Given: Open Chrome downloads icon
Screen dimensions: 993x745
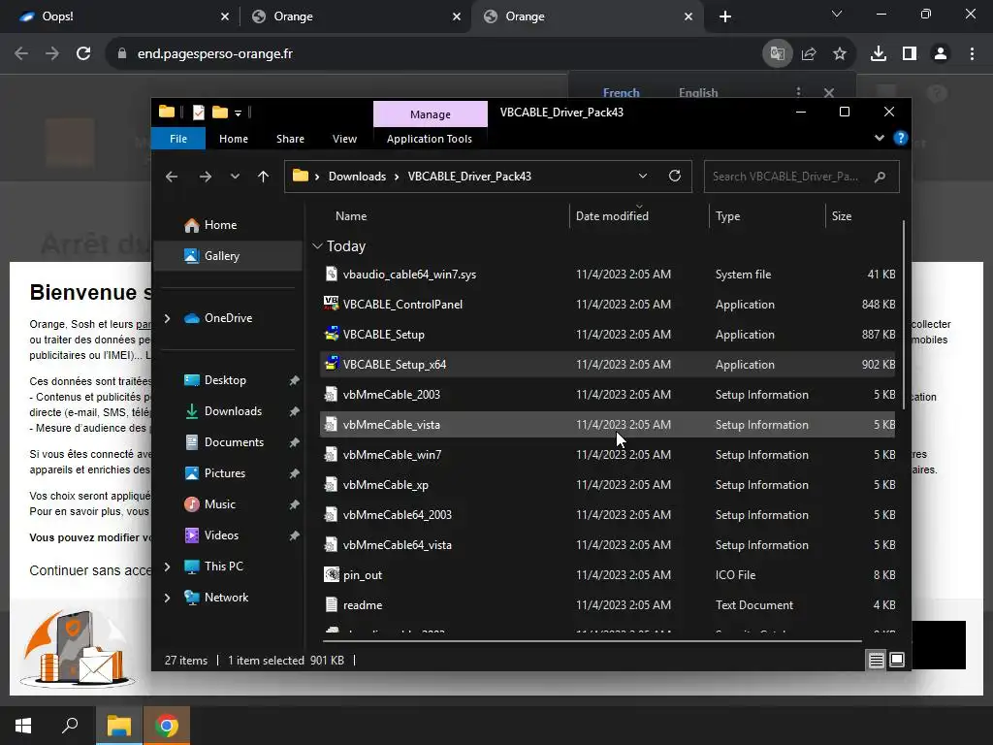Looking at the screenshot, I should 879,54.
